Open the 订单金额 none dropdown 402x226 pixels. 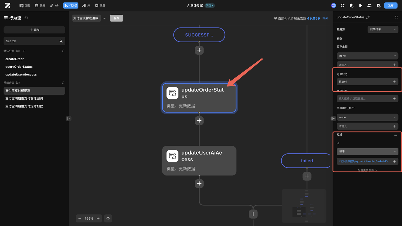click(x=367, y=56)
